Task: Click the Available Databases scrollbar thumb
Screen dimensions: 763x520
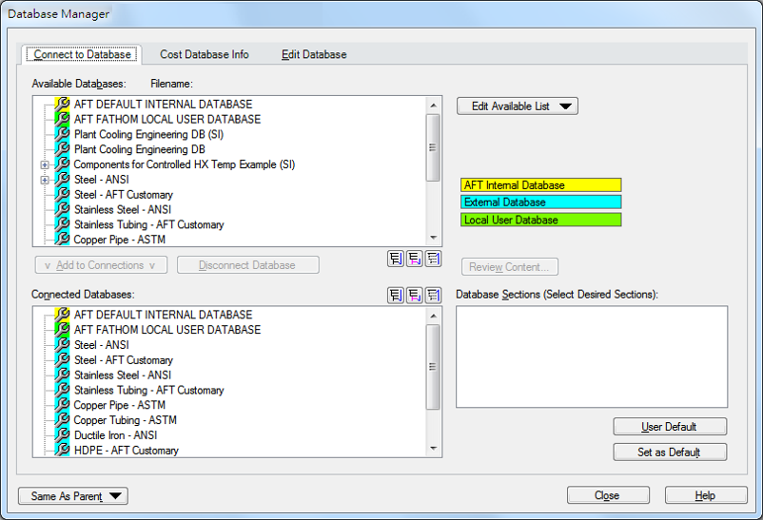Action: pos(433,147)
